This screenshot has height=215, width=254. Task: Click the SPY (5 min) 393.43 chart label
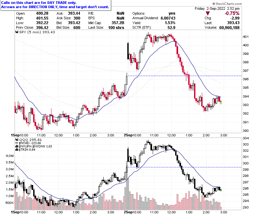(x=37, y=32)
